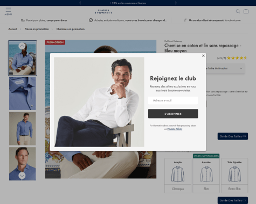Click the popup model photo
256x204 pixels.
[99, 102]
